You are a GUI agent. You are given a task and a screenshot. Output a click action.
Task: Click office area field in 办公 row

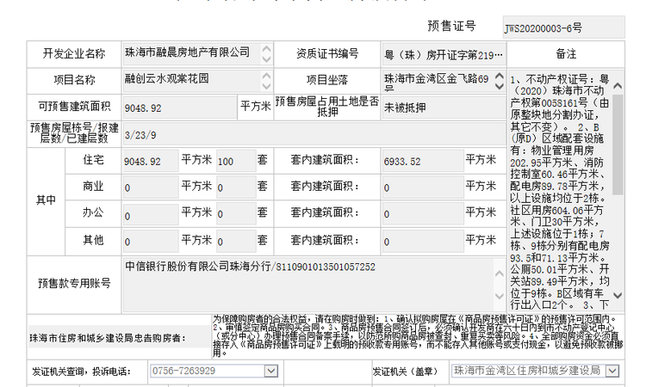tap(151, 214)
